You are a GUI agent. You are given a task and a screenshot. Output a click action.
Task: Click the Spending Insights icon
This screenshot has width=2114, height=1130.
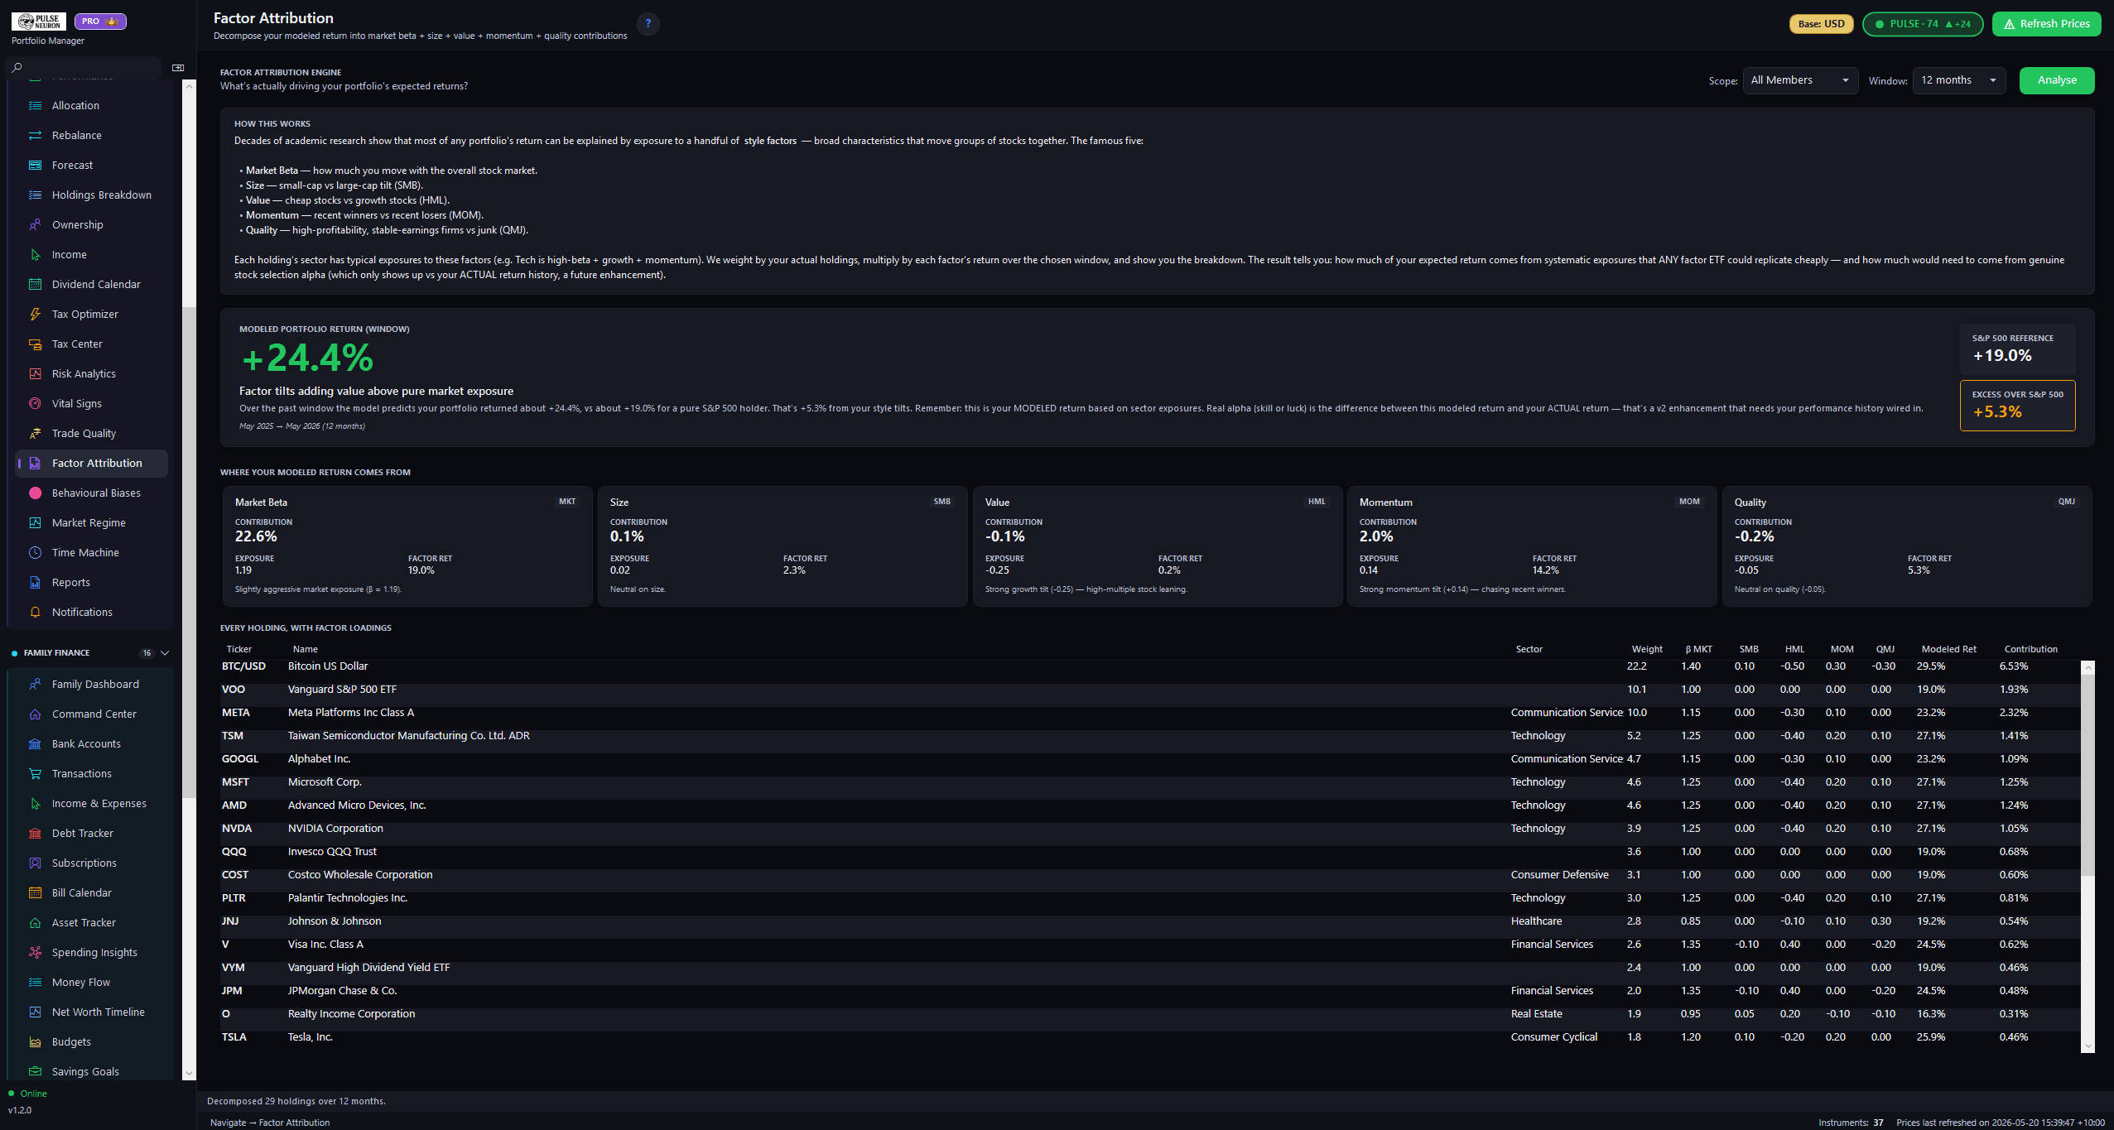(x=35, y=952)
